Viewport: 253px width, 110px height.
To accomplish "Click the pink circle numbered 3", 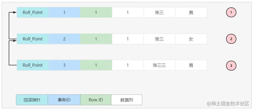I will 231,65.
